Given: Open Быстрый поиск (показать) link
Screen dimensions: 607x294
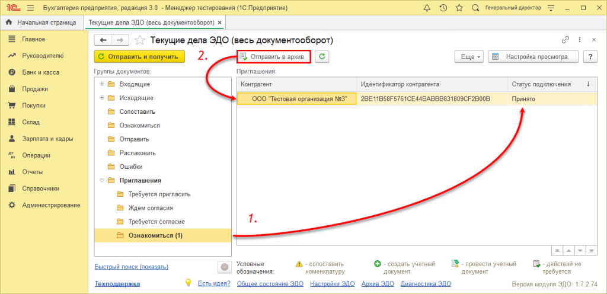Looking at the screenshot, I should (131, 267).
